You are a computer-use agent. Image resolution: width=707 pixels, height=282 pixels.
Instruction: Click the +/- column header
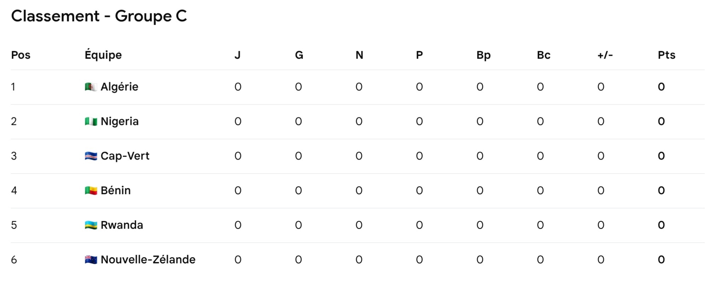[x=605, y=55]
